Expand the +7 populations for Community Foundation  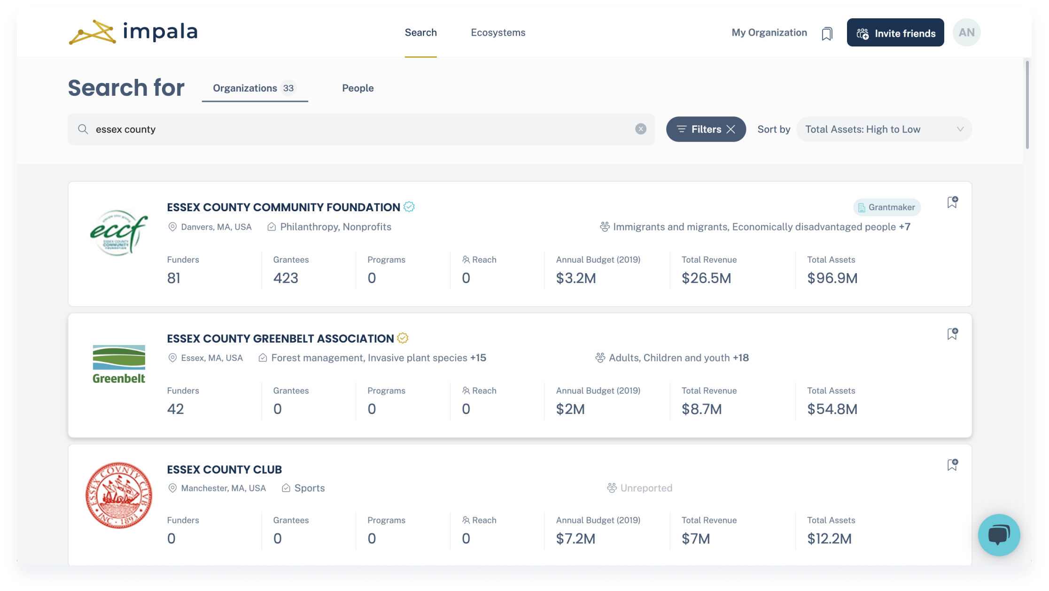pyautogui.click(x=904, y=227)
